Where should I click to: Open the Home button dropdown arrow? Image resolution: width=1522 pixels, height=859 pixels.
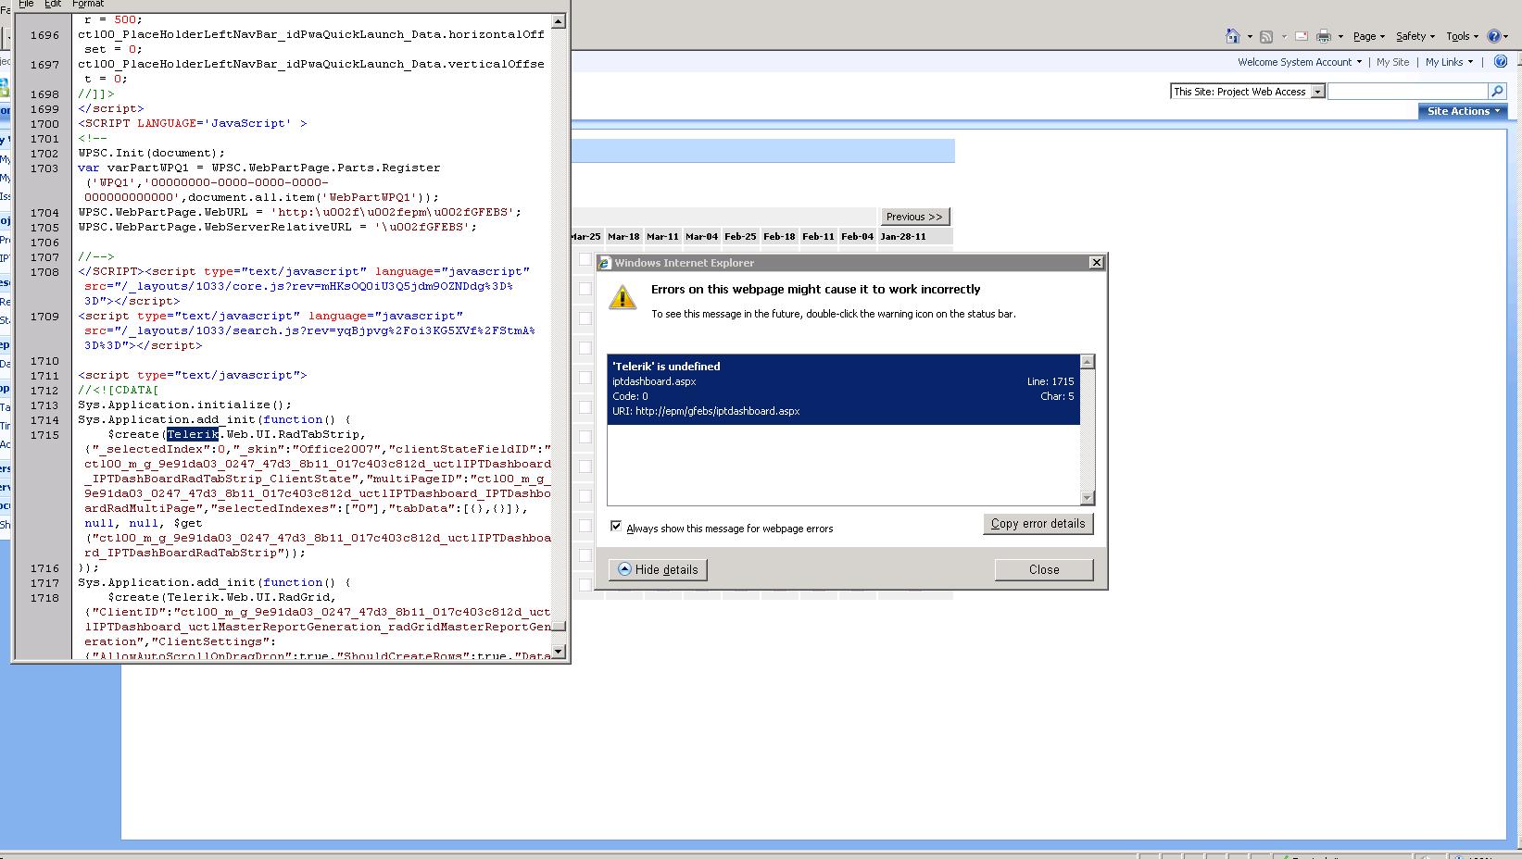click(x=1250, y=37)
